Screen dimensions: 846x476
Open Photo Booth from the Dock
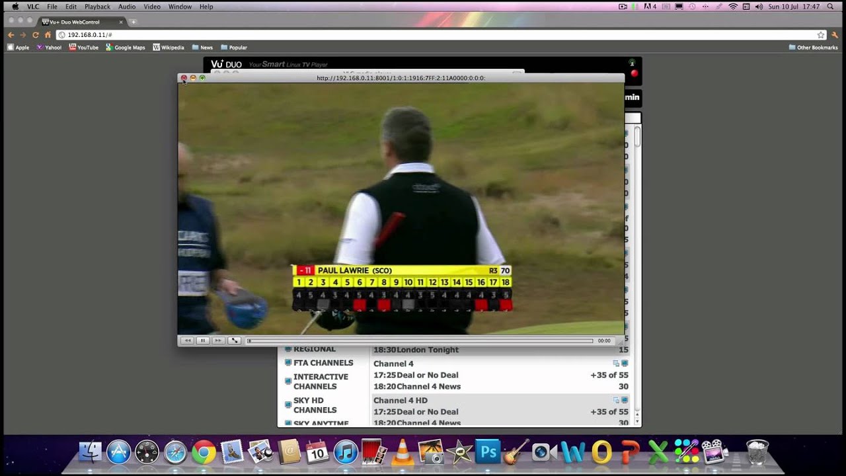(x=374, y=452)
